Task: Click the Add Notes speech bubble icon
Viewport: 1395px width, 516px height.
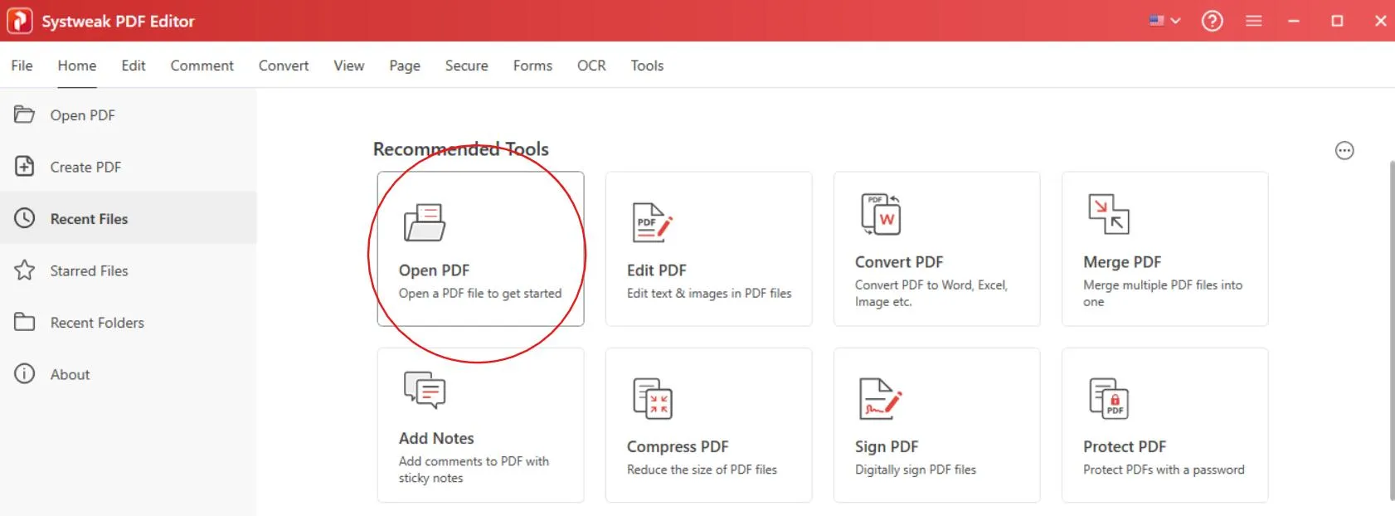Action: click(425, 390)
